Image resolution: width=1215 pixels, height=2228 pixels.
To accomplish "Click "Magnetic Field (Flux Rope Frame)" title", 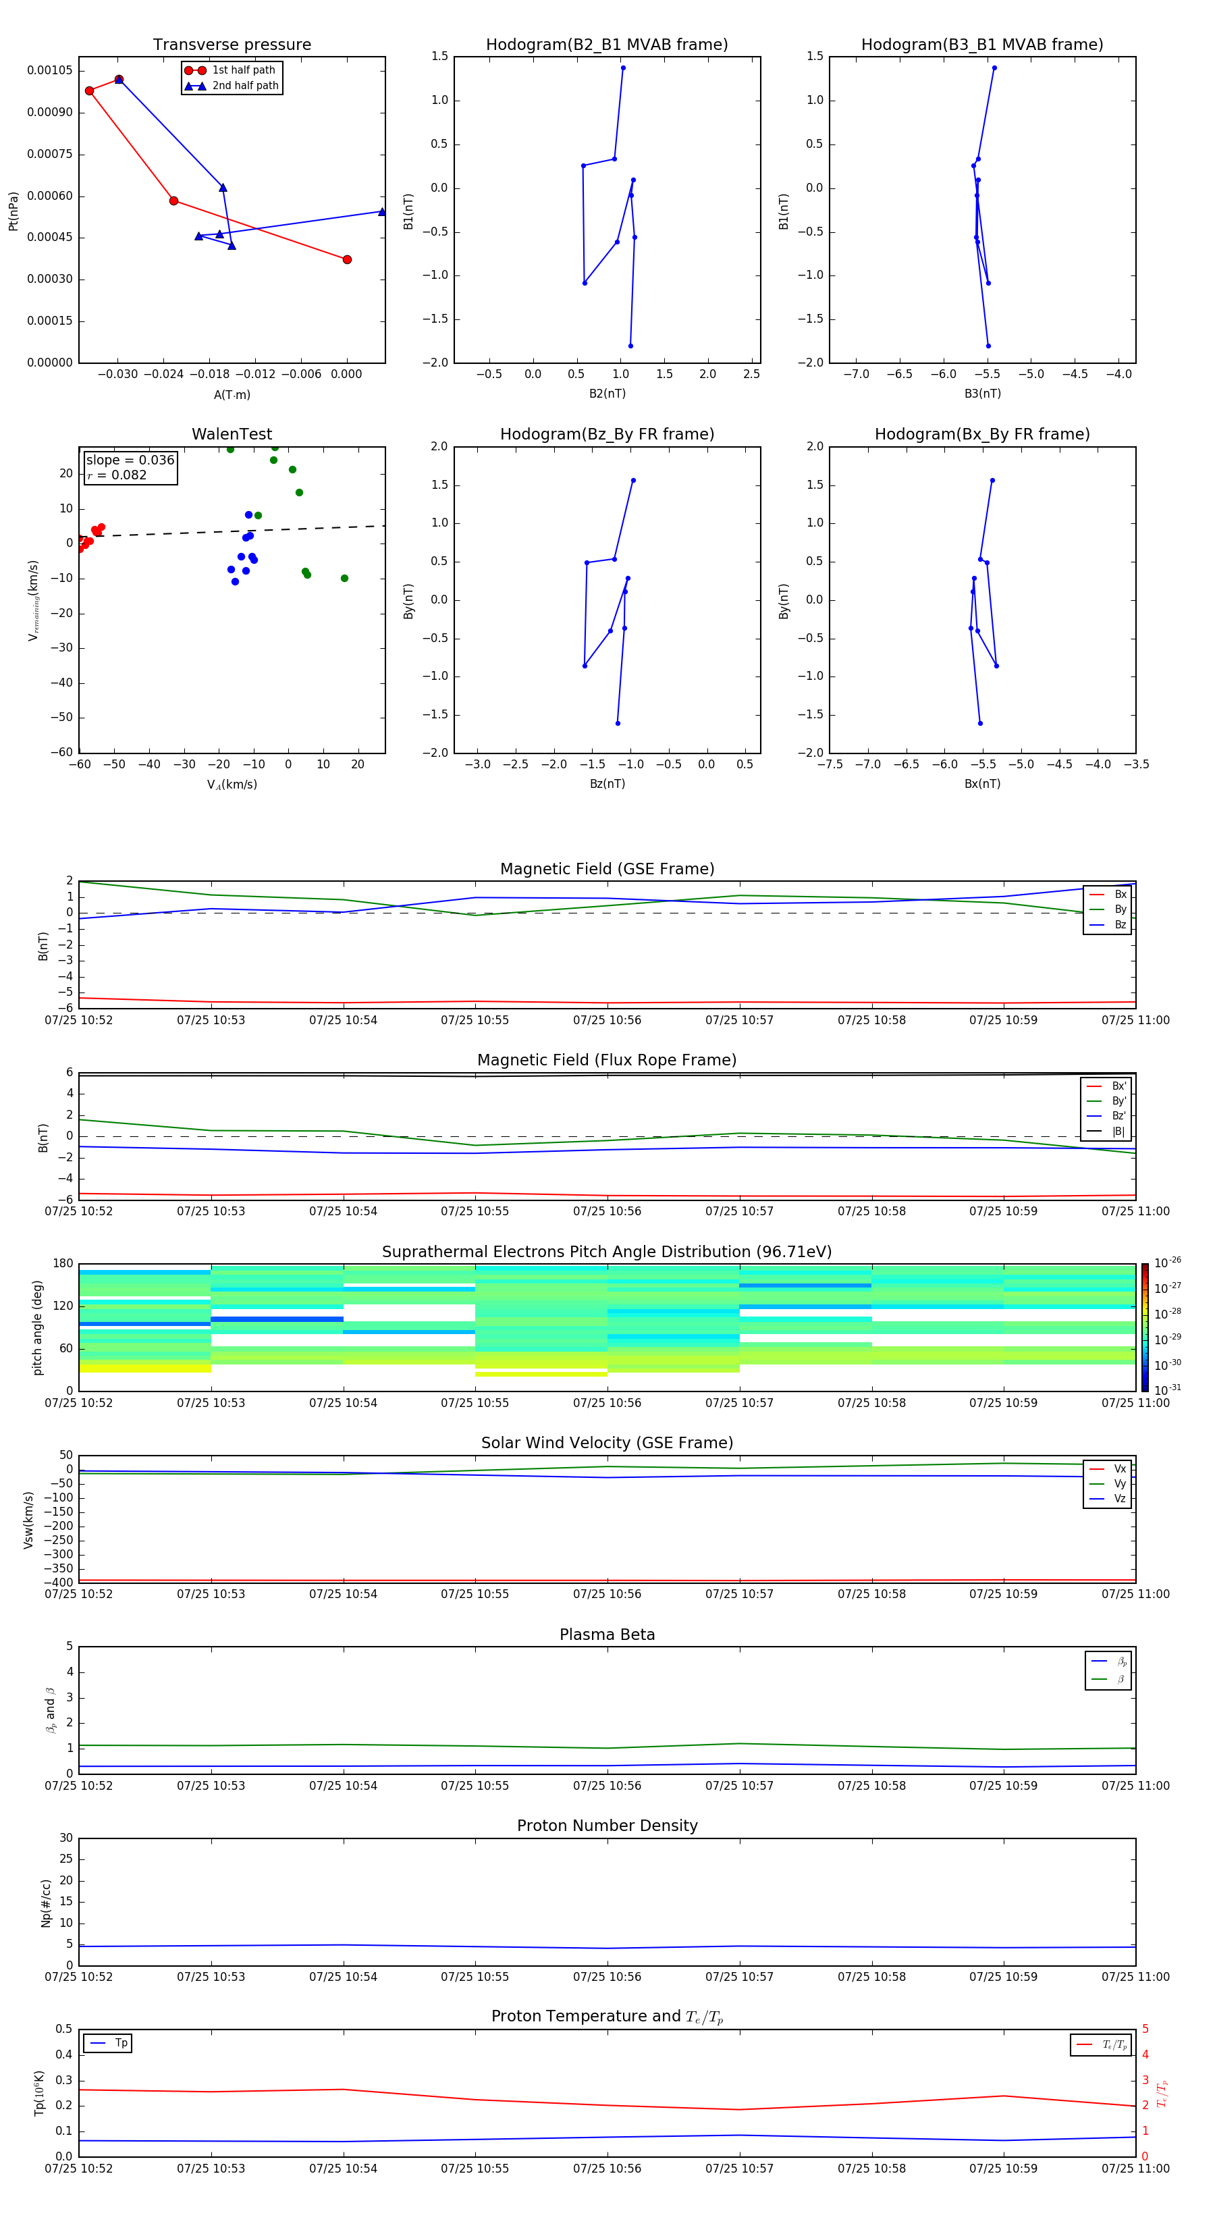I will (607, 1061).
